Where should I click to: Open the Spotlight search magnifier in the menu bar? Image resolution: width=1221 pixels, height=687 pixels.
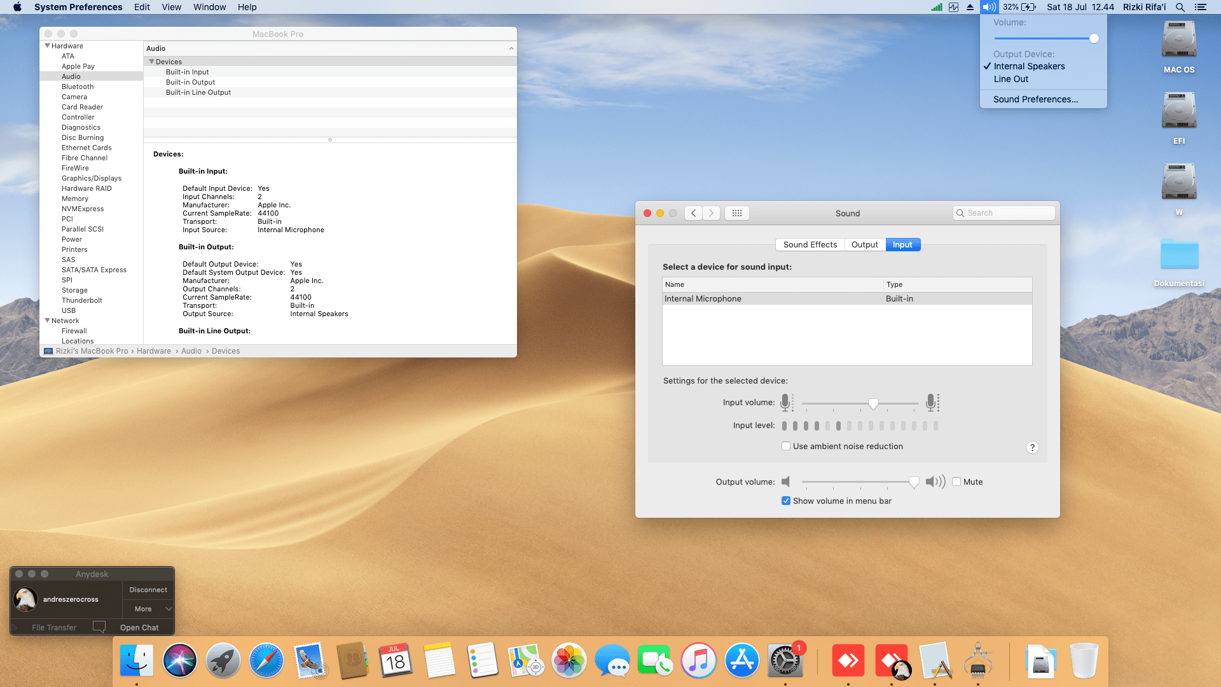pyautogui.click(x=1180, y=7)
